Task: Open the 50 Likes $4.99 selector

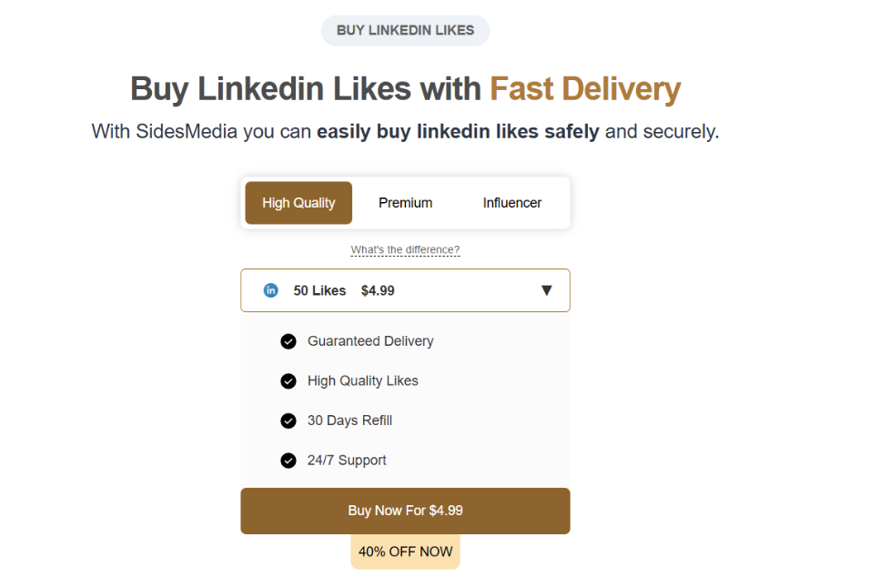Action: (x=405, y=290)
